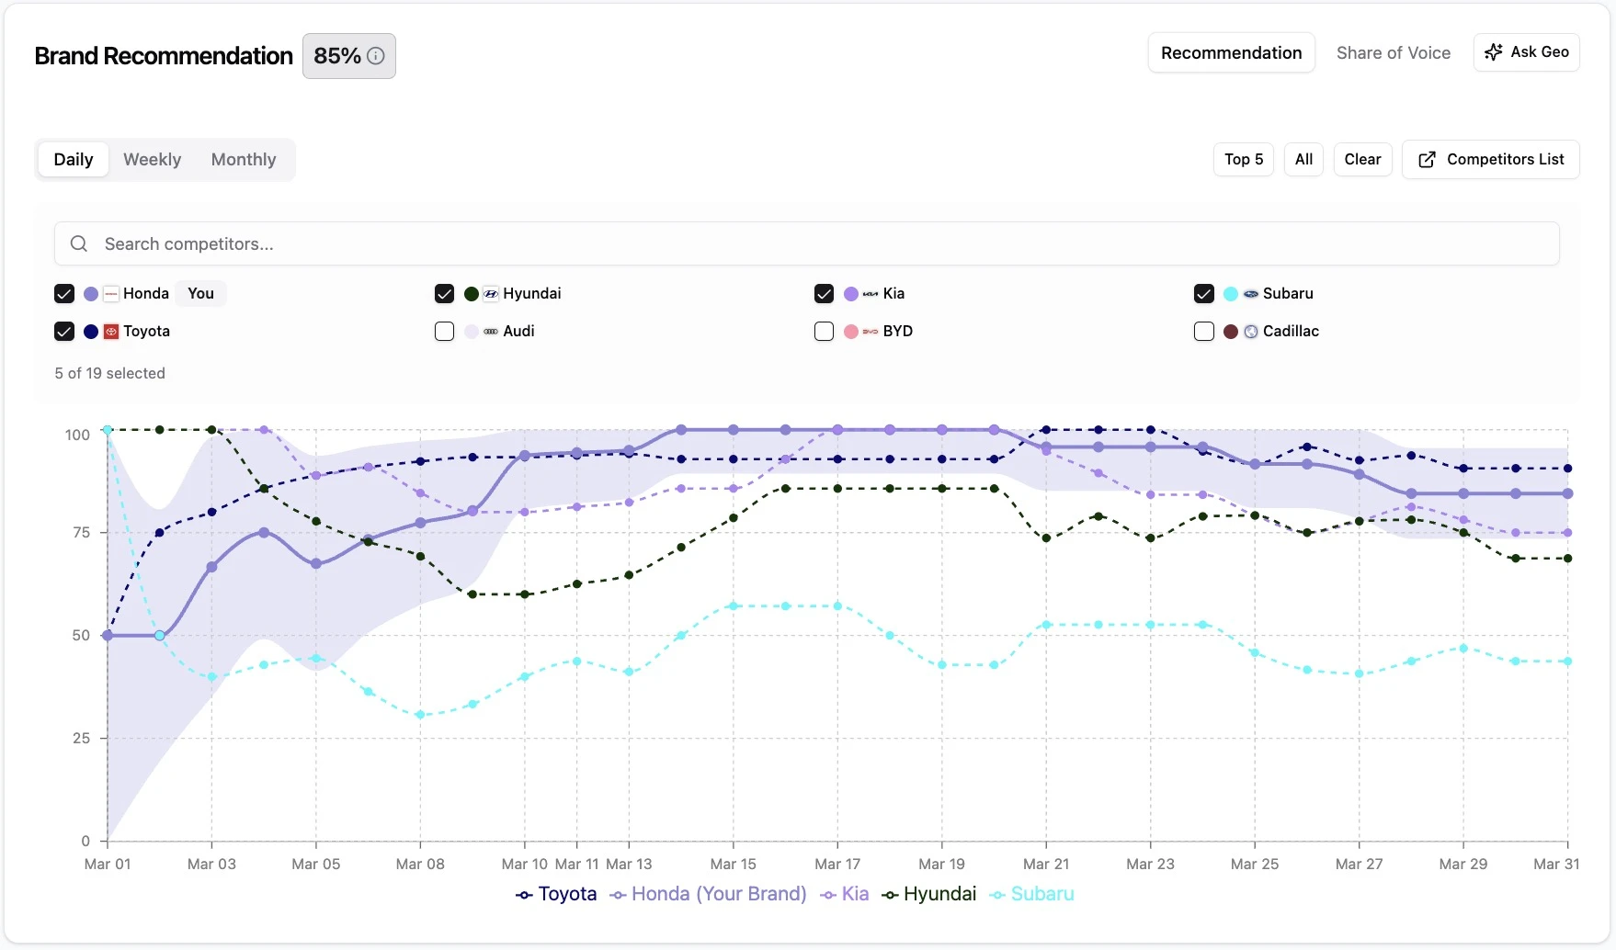
Task: Click the Brand Recommendation heading
Action: click(x=164, y=56)
